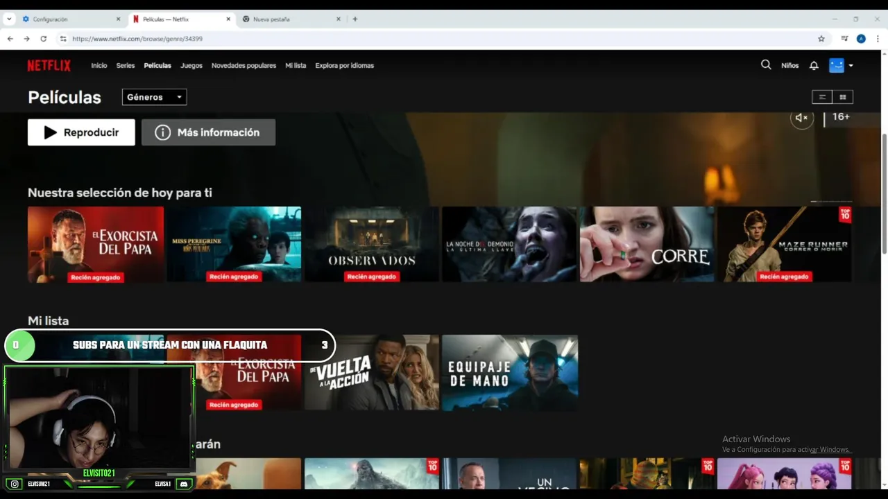Open the Chrome three-dot menu
Viewport: 888px width, 499px height.
click(878, 39)
